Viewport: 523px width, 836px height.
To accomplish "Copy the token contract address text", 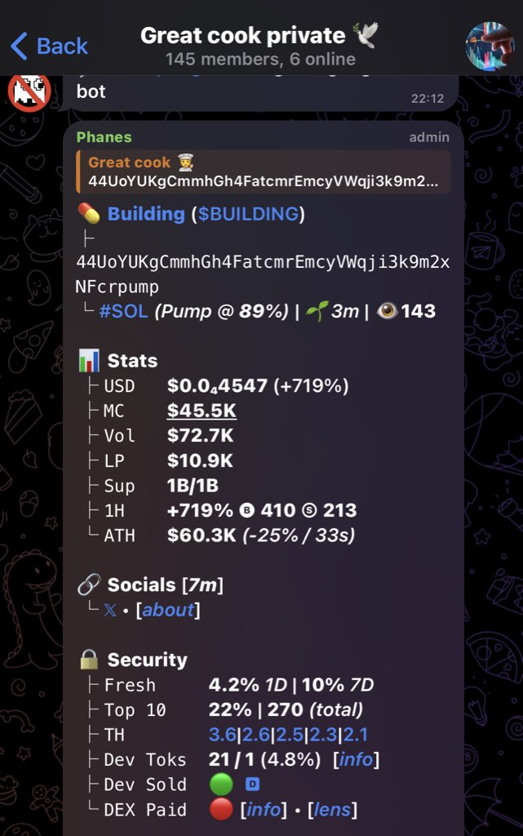I will 262,274.
